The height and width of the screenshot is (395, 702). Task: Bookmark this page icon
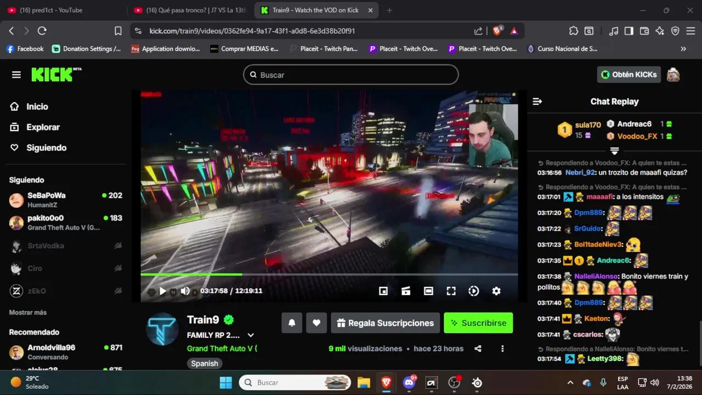coord(118,31)
